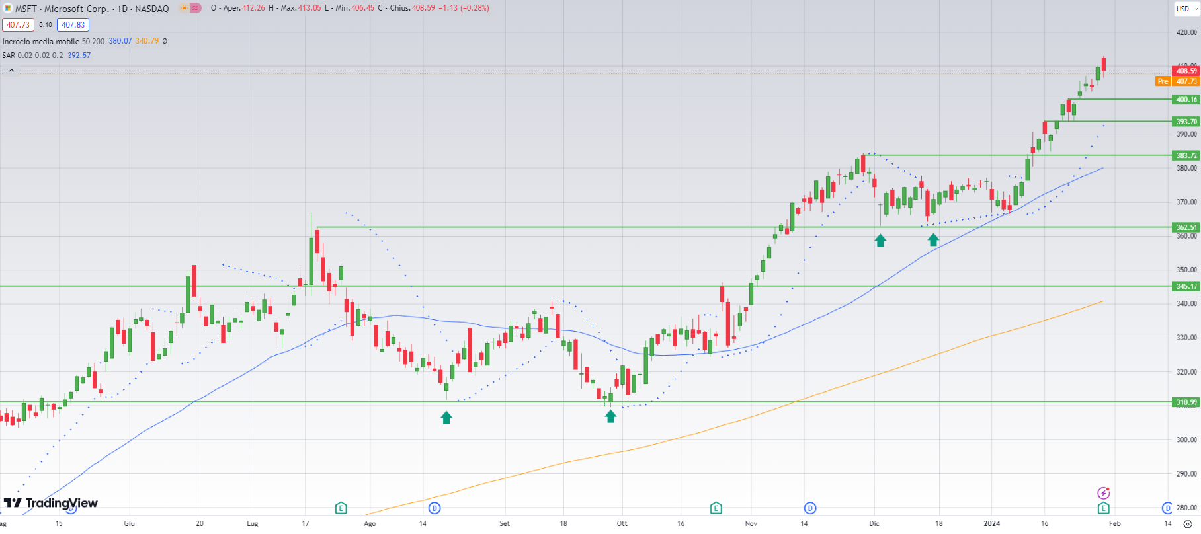1201x534 pixels.
Task: Click the Giu label on time axis
Action: [x=129, y=523]
